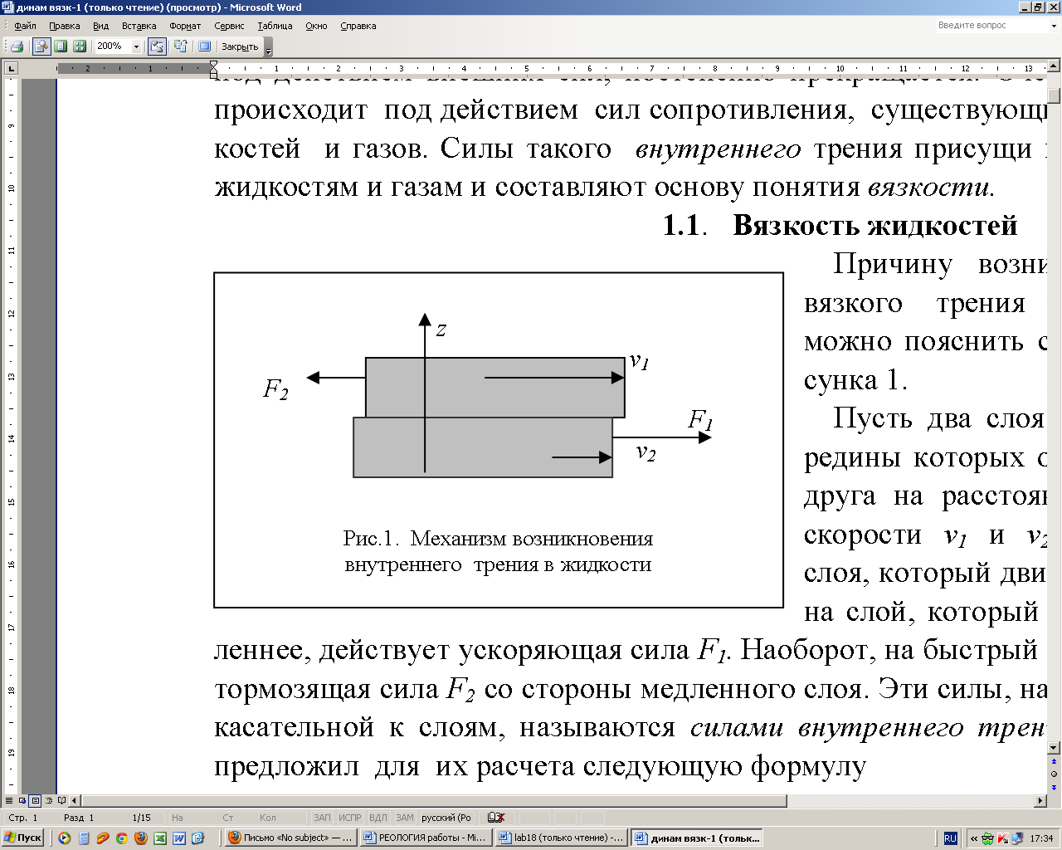
Task: Click horizontal scrollbar right arrow
Action: 1041,801
